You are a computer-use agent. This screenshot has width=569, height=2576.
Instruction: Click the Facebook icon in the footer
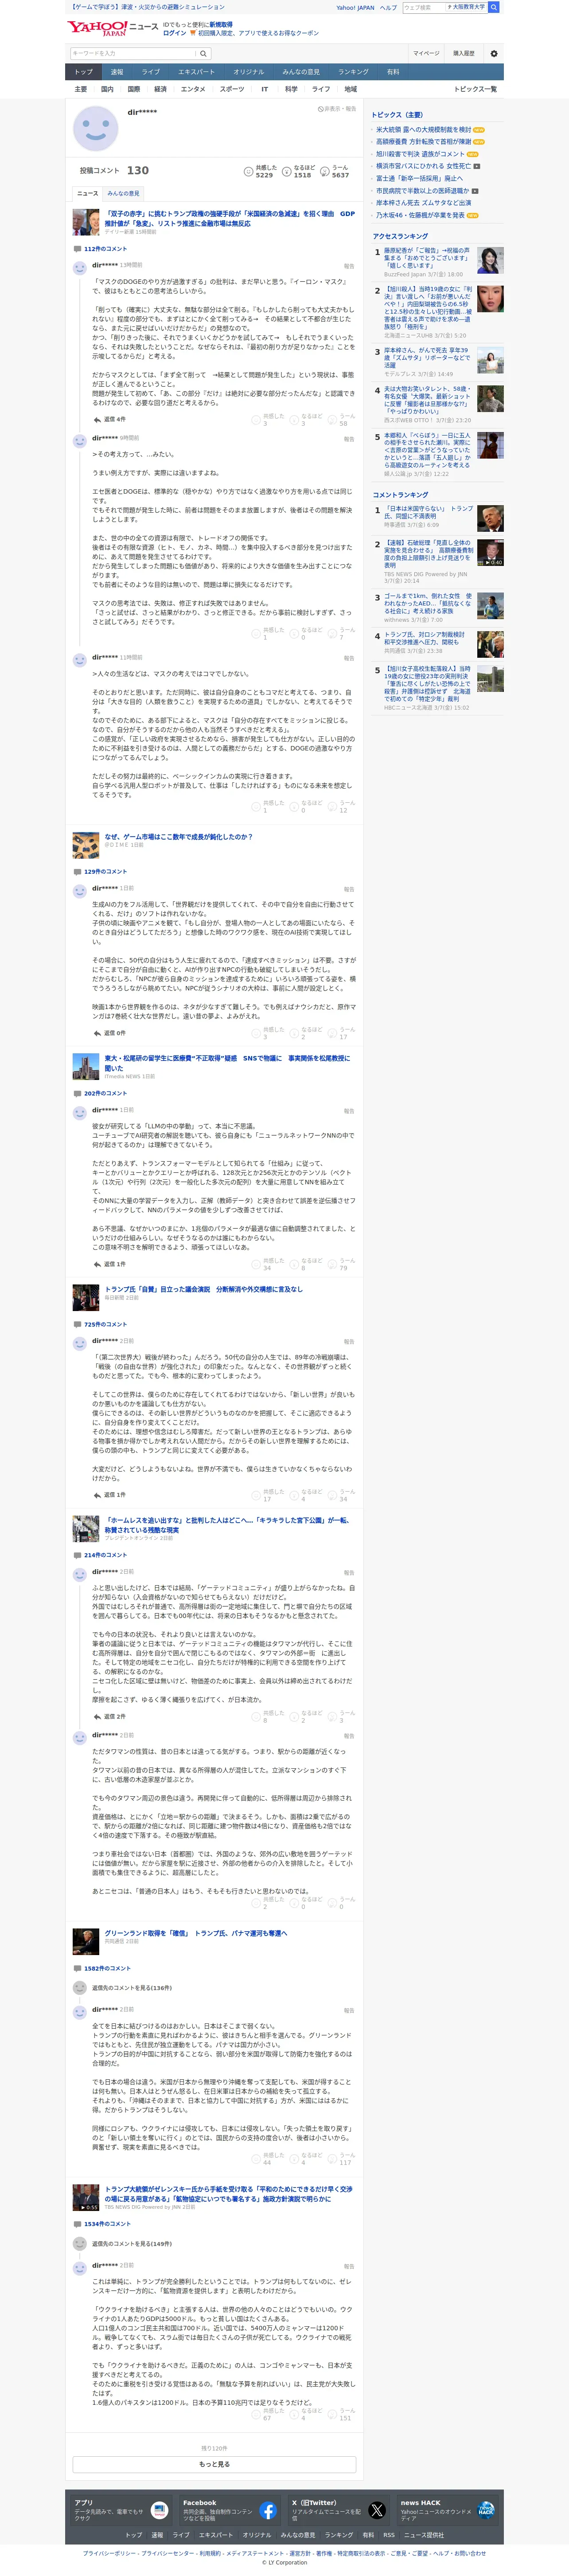point(268,2511)
